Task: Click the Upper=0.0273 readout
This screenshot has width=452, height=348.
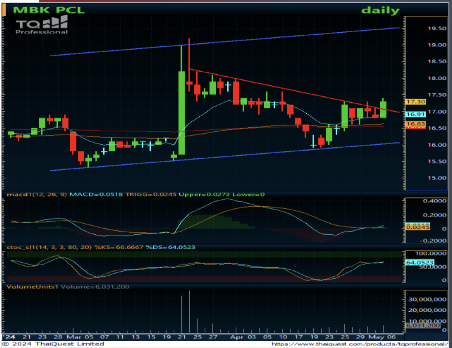Action: [x=204, y=194]
